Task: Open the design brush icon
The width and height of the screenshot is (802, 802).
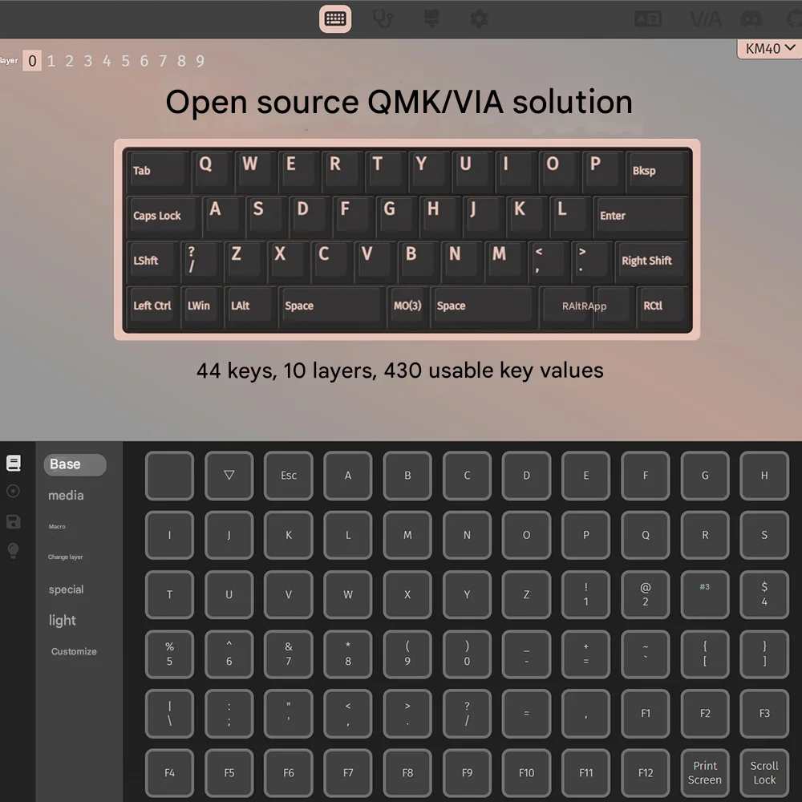Action: [x=431, y=19]
